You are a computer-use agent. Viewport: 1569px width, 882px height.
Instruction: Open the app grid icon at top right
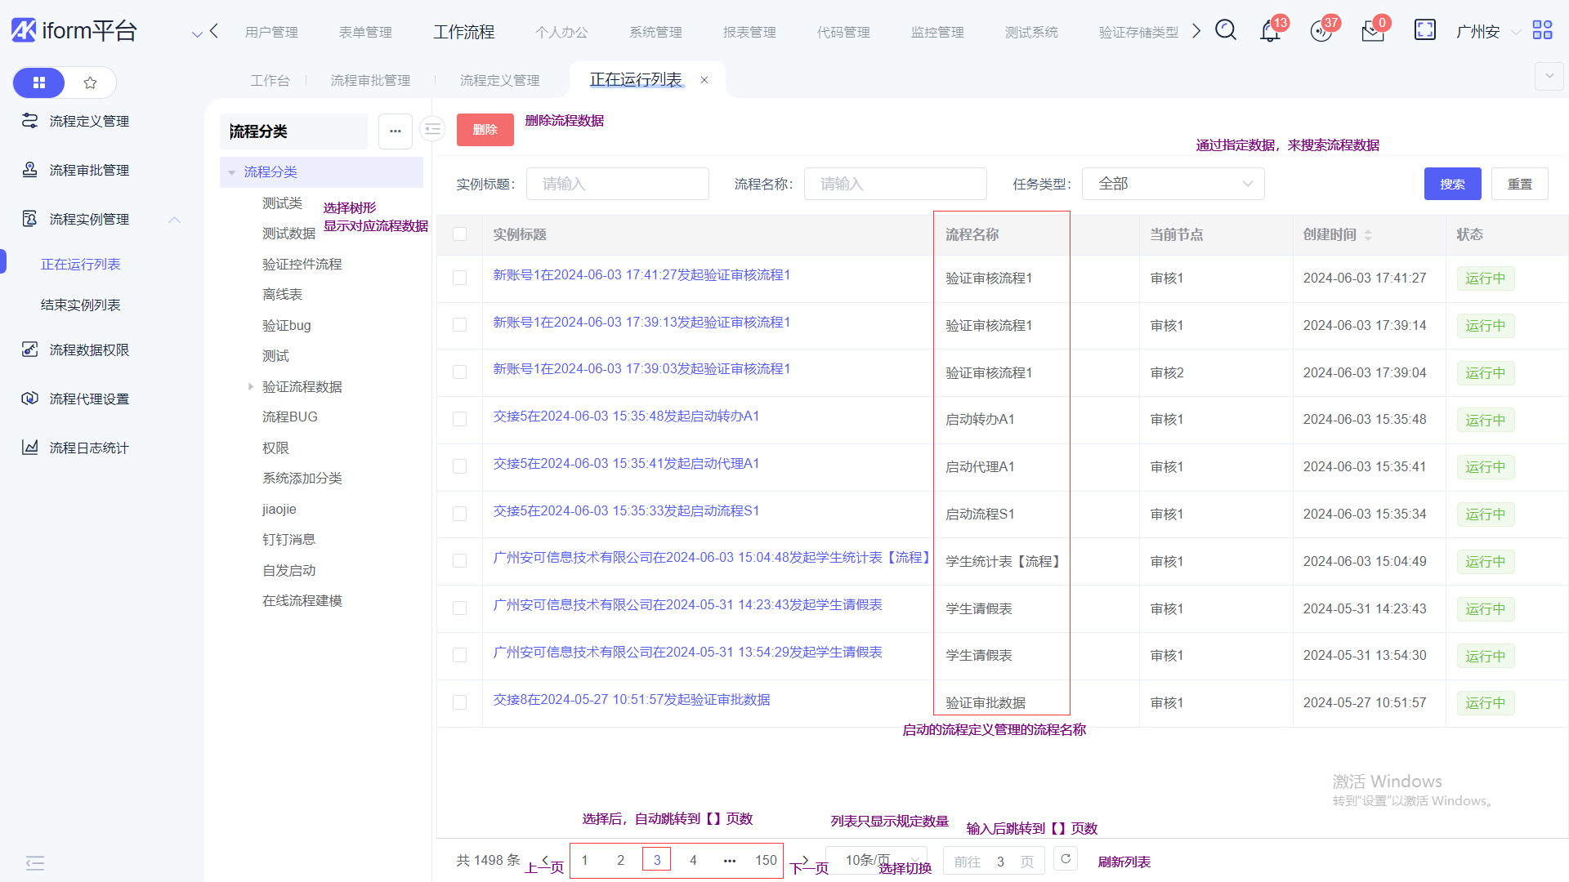[1542, 30]
